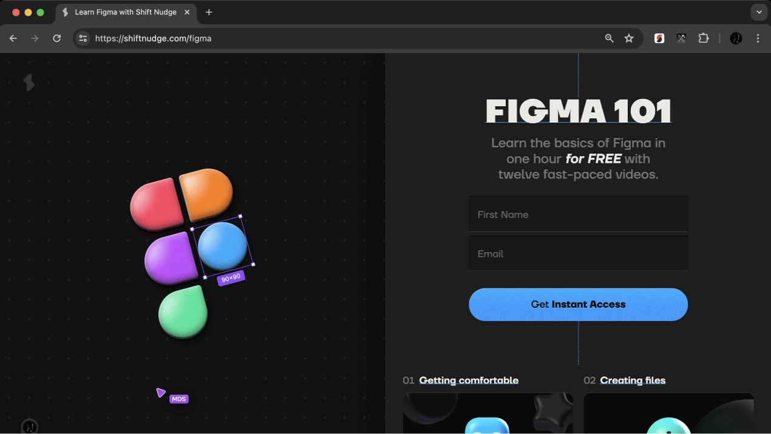Image resolution: width=771 pixels, height=434 pixels.
Task: Click the back navigation arrow
Action: pyautogui.click(x=13, y=38)
